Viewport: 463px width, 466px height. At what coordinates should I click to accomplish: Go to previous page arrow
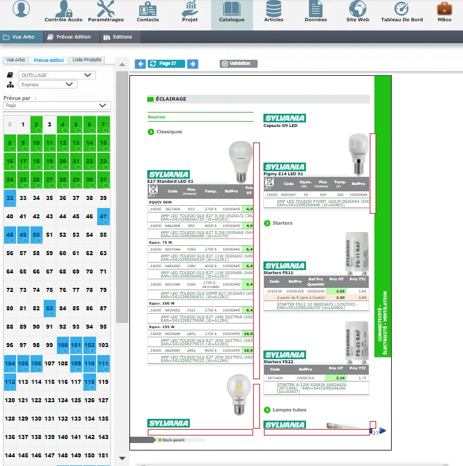140,64
